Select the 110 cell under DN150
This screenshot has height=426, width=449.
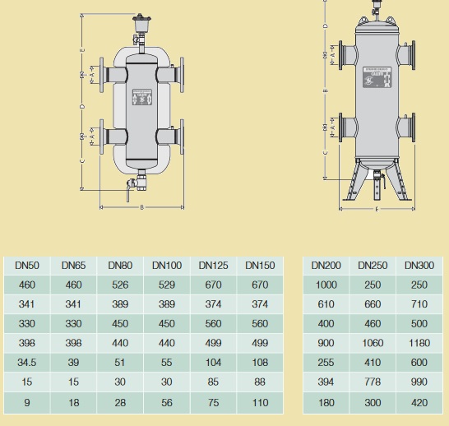click(260, 403)
